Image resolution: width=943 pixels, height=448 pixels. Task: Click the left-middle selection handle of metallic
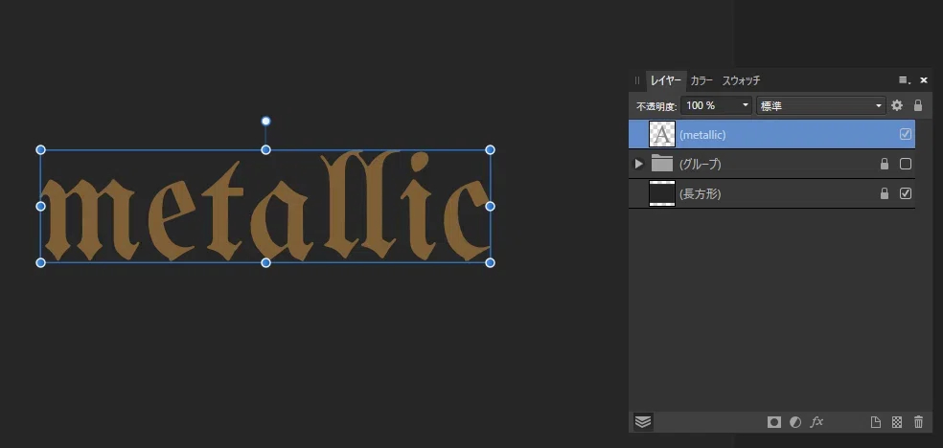coord(41,206)
